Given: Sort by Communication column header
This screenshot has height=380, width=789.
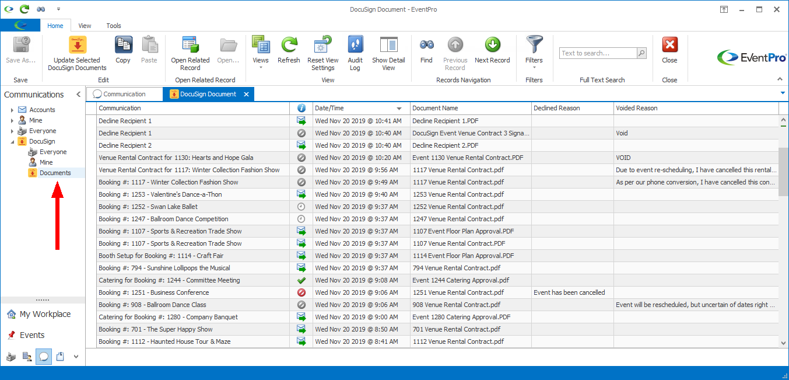Looking at the screenshot, I should [x=193, y=108].
